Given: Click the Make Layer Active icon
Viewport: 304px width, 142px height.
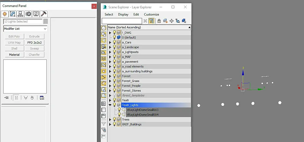Looking at the screenshot, I should (184, 21).
